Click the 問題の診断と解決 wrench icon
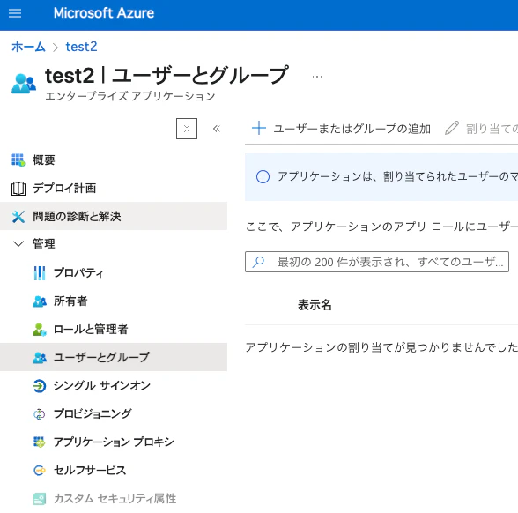The width and height of the screenshot is (518, 513). coord(18,217)
